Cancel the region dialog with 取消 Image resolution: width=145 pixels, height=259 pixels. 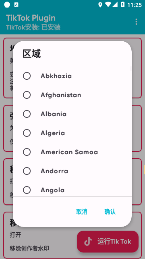[82, 212]
